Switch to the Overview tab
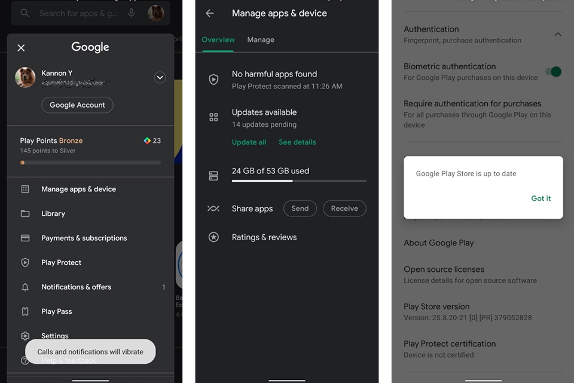Viewport: 574px width, 383px height. [218, 40]
